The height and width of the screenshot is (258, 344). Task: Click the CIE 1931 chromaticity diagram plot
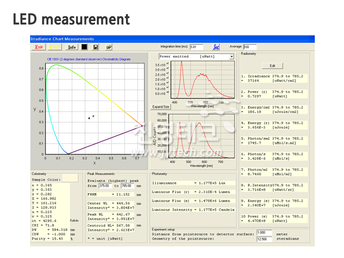[x=95, y=109]
